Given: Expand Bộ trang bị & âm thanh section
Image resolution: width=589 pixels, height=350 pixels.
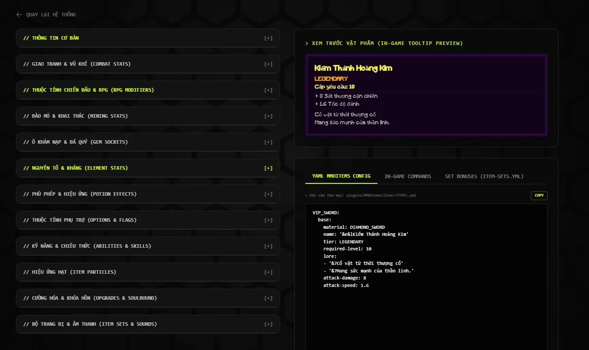Looking at the screenshot, I should tap(148, 324).
